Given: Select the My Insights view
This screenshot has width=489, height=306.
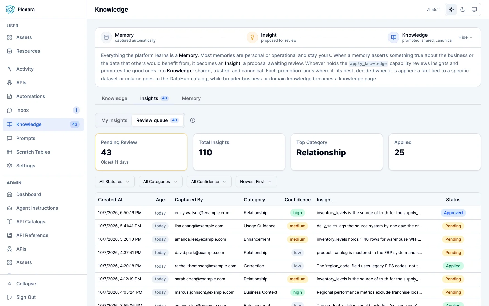Looking at the screenshot, I should [x=114, y=120].
